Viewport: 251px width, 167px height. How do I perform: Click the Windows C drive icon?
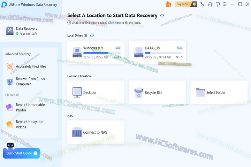point(77,52)
